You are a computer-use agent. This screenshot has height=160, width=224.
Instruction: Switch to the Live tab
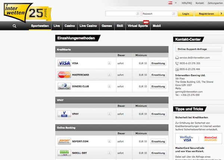click(x=57, y=26)
